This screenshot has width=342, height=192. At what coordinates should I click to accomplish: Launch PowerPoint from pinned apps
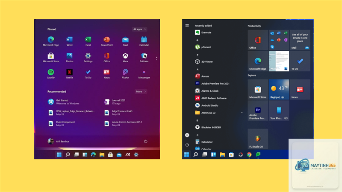tap(106, 41)
